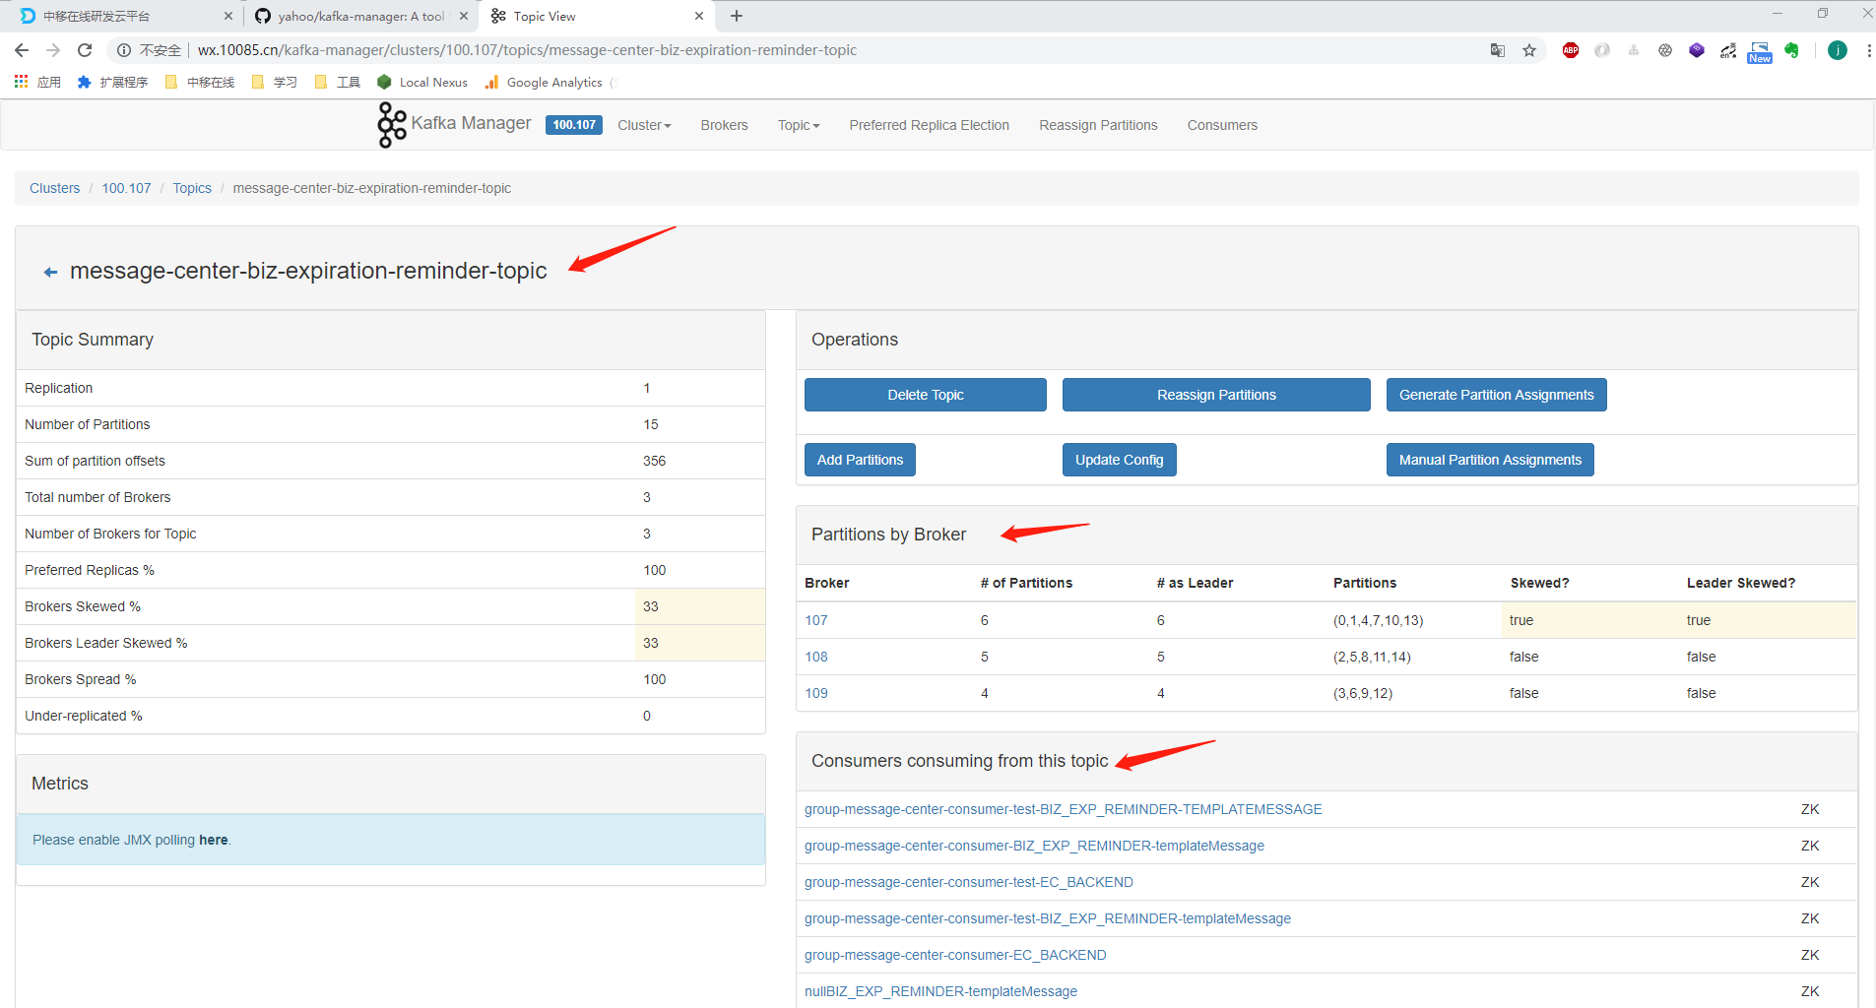Reload the page with refresh icon
This screenshot has width=1876, height=1008.
click(x=85, y=50)
